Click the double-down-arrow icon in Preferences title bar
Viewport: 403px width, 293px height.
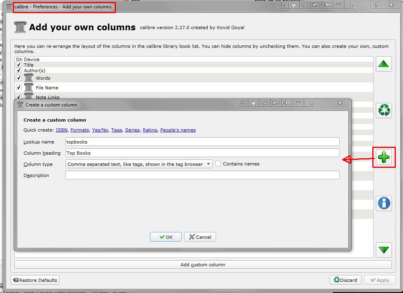point(283,5)
